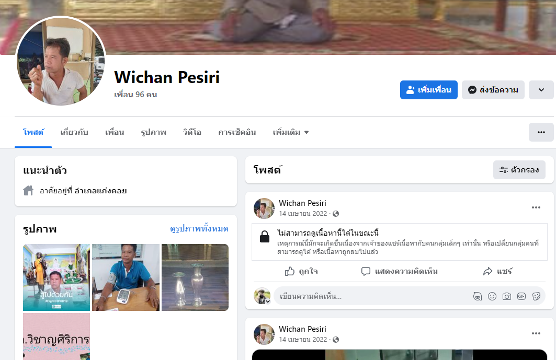Viewport: 556px width, 360px height.
Task: Click author avatar on second post
Action: tap(264, 334)
